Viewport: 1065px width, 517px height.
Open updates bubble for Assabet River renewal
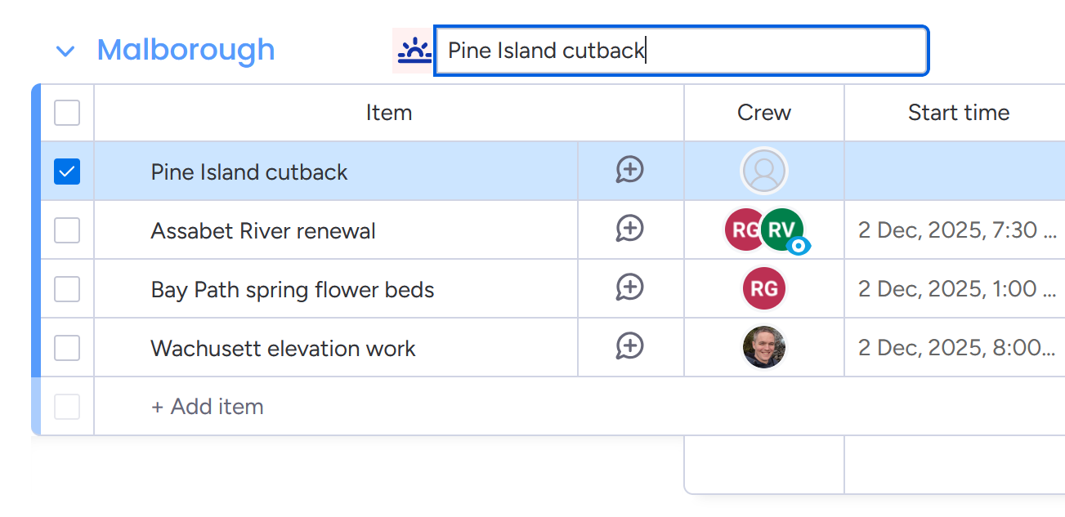tap(630, 230)
